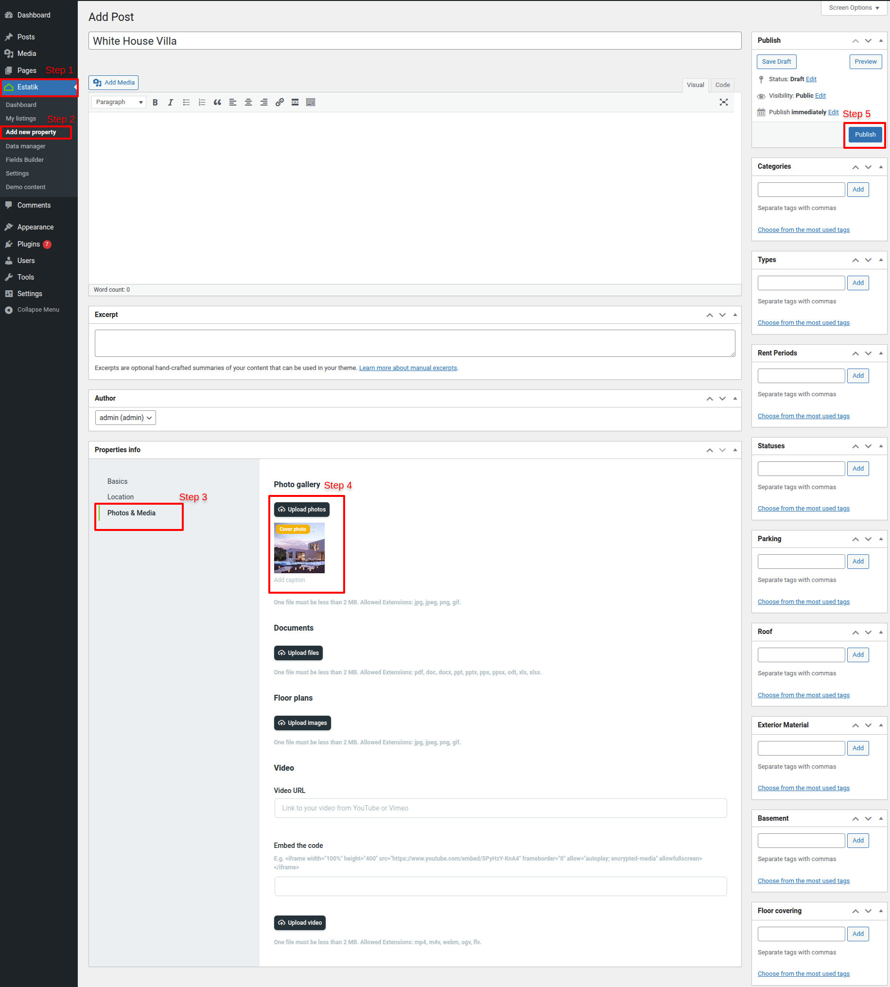Viewport: 890px width, 987px height.
Task: Enter fullscreen distraction-free editor mode
Action: tap(723, 102)
